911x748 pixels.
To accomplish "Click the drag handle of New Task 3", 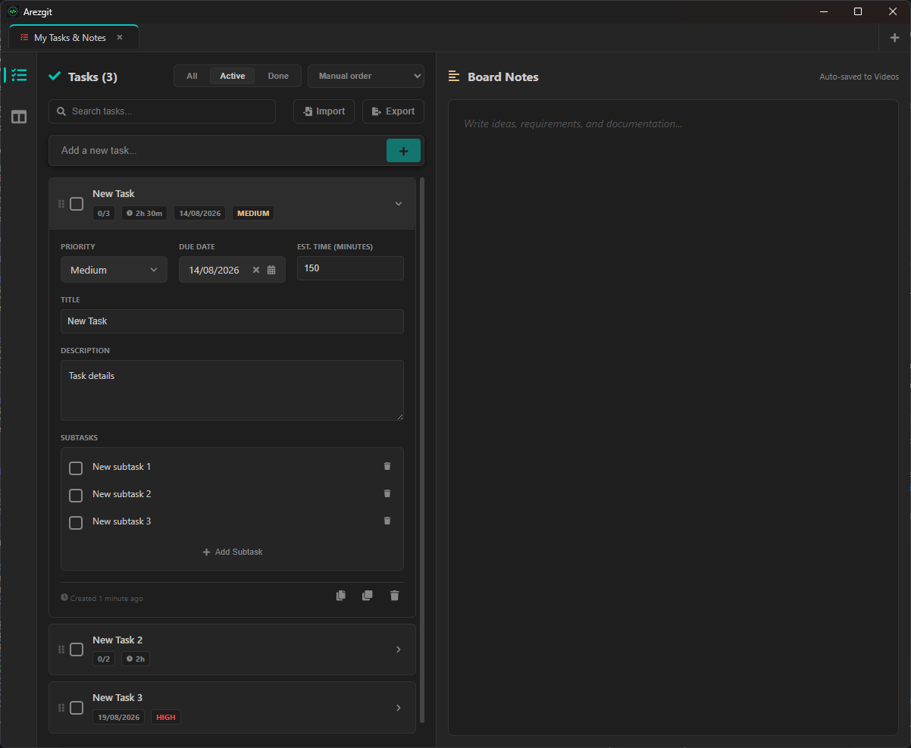I will pyautogui.click(x=61, y=708).
